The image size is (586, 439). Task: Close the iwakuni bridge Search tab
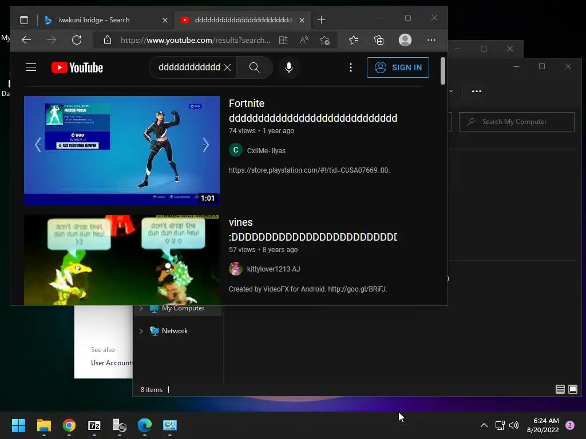(165, 20)
